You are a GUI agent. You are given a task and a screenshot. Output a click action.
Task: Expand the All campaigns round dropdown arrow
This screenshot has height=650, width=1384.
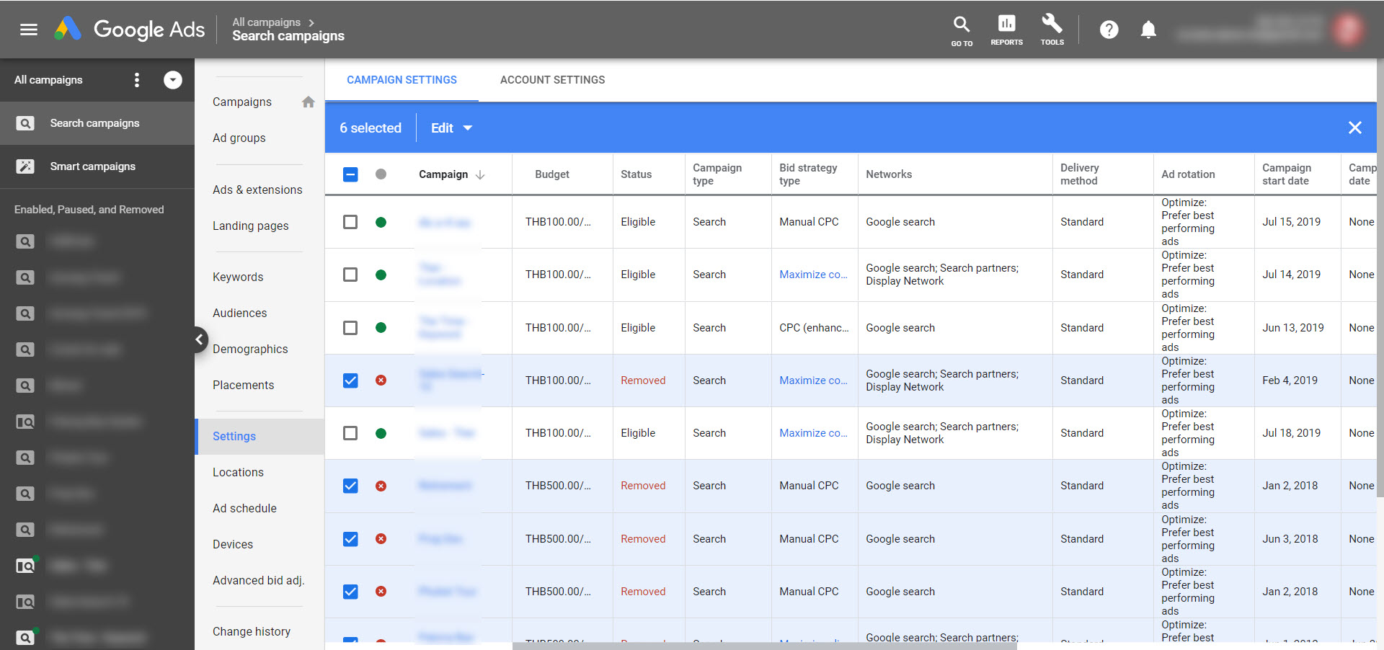173,80
